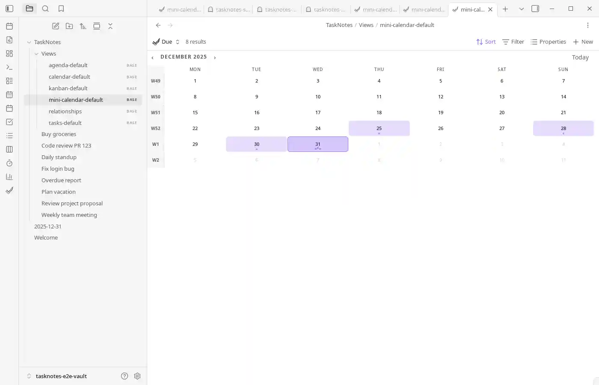Toggle the Due sort direction

click(x=178, y=41)
